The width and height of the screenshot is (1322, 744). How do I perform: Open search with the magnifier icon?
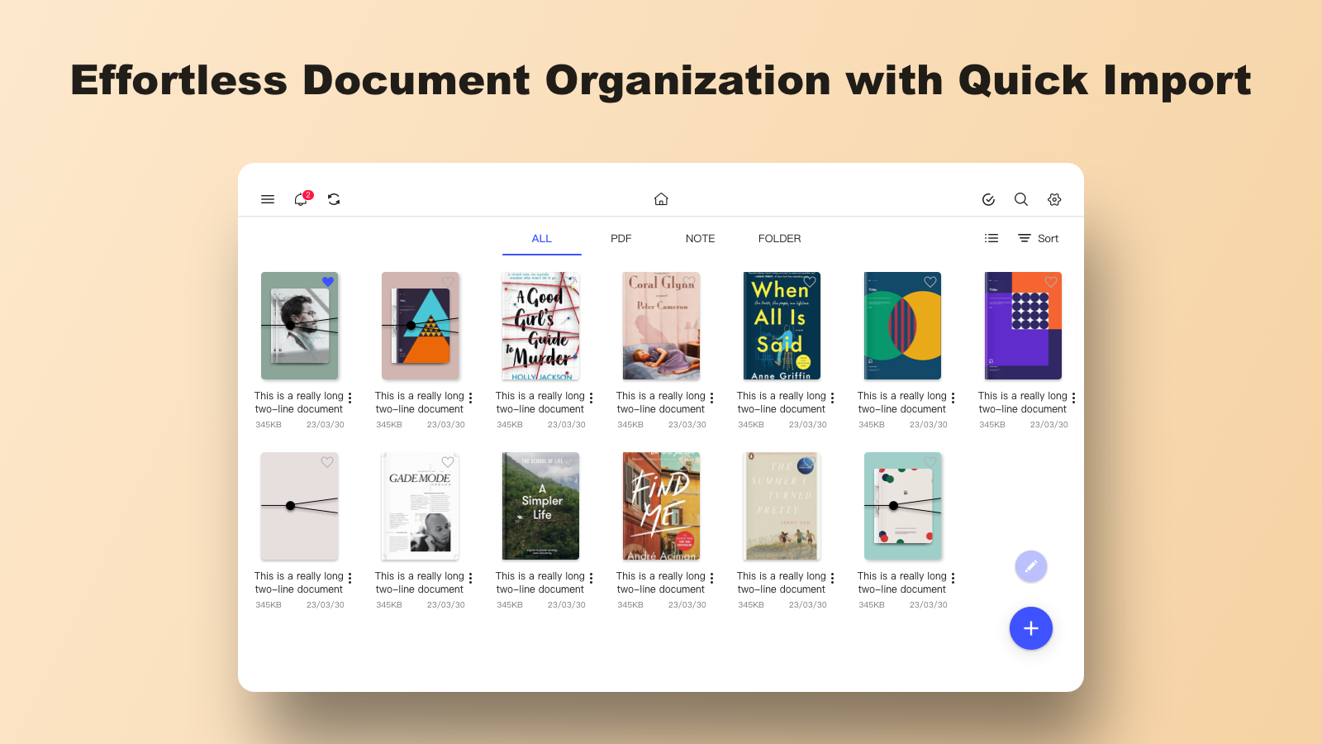(x=1021, y=199)
